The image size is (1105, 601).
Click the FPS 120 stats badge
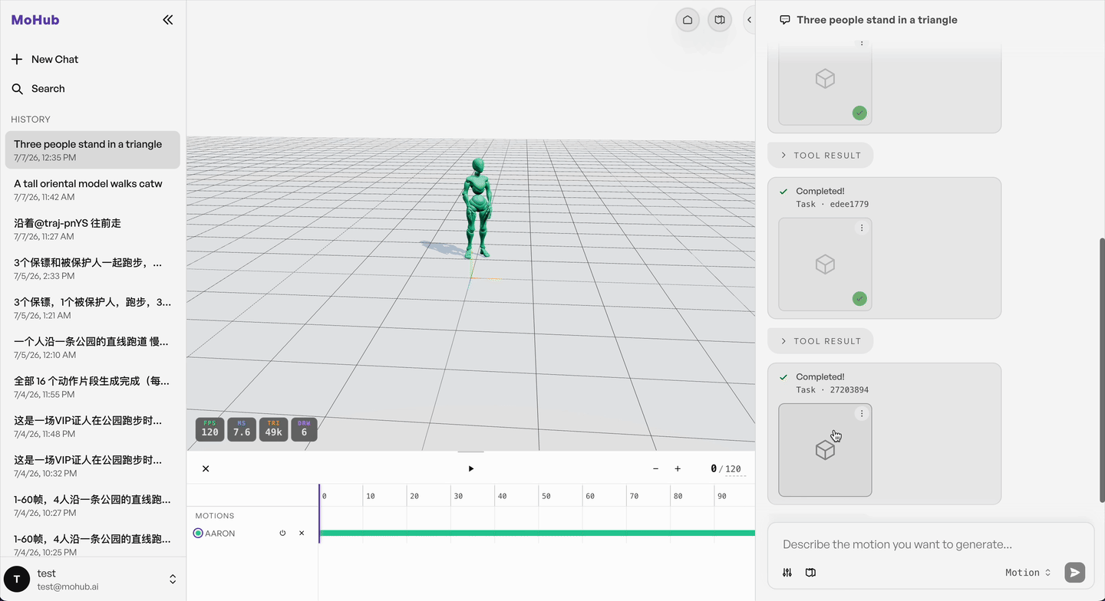point(209,429)
